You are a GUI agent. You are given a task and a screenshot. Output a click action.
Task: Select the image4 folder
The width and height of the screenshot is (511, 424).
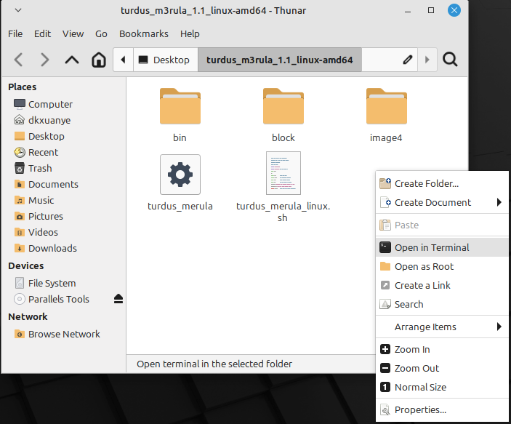coord(385,108)
